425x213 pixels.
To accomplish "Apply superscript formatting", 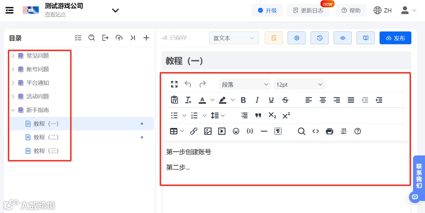I will [286, 115].
